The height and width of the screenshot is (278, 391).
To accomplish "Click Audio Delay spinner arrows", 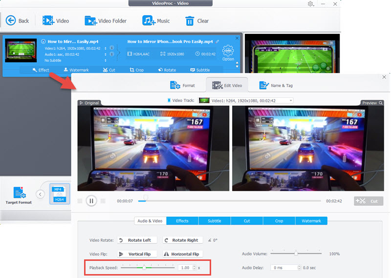I will pyautogui.click(x=299, y=268).
